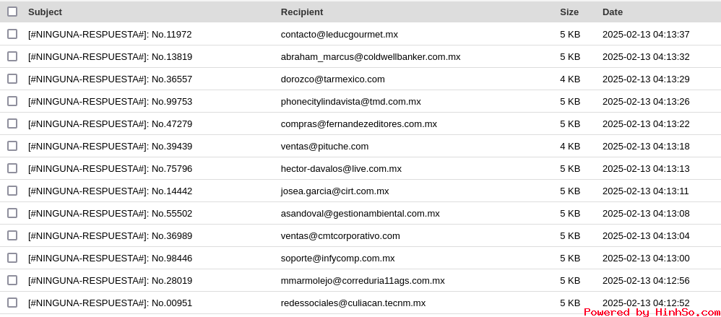Sort messages by Date column header
The width and height of the screenshot is (721, 317).
613,12
